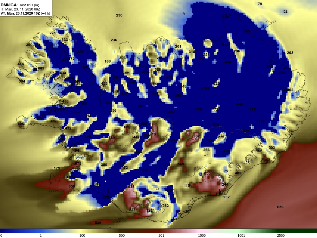Click the map value 853
317x238 pixels.
tap(207, 173)
